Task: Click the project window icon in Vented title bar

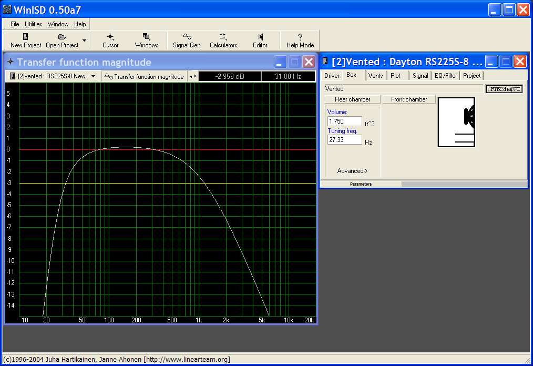Action: point(325,61)
